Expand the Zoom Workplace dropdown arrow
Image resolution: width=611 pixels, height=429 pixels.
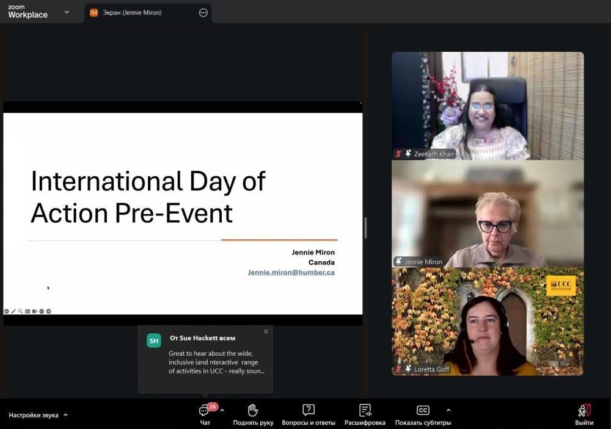click(67, 12)
